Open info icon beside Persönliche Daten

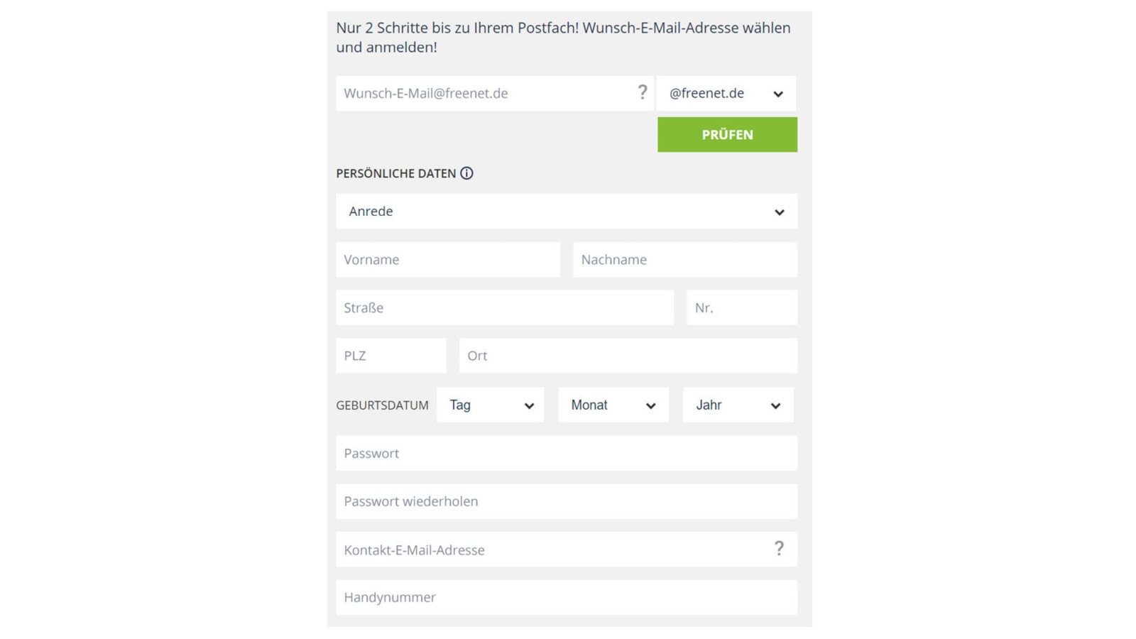pyautogui.click(x=466, y=173)
